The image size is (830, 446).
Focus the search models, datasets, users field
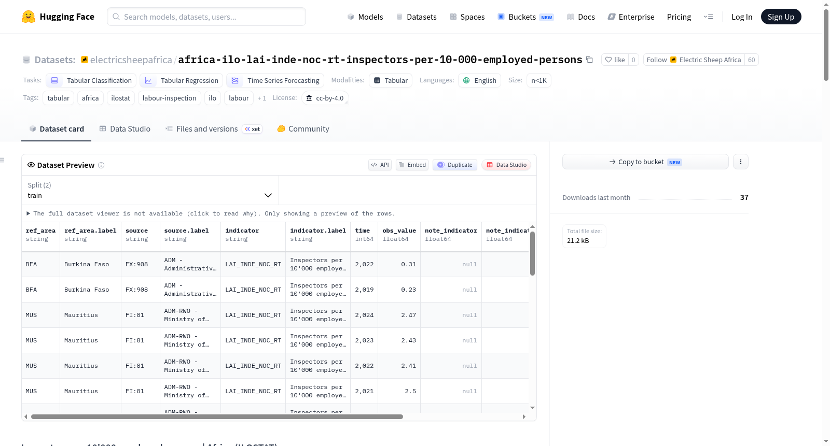tap(206, 17)
